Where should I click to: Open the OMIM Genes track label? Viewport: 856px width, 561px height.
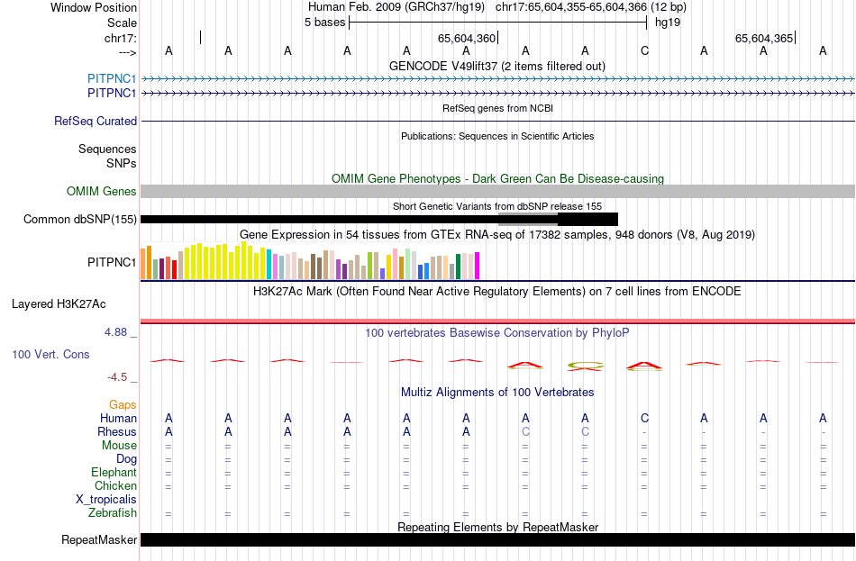tap(102, 192)
